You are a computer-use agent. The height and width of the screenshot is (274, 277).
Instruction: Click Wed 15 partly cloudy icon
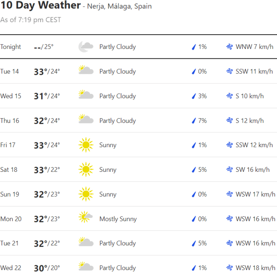pos(86,95)
